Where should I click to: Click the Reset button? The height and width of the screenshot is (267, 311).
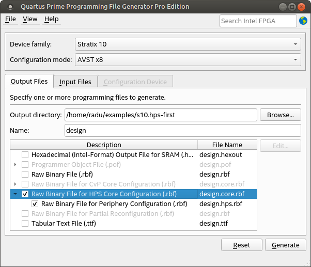242,245
